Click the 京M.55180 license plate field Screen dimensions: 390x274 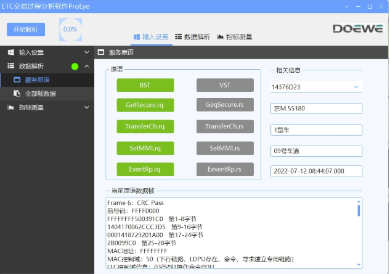coord(317,109)
